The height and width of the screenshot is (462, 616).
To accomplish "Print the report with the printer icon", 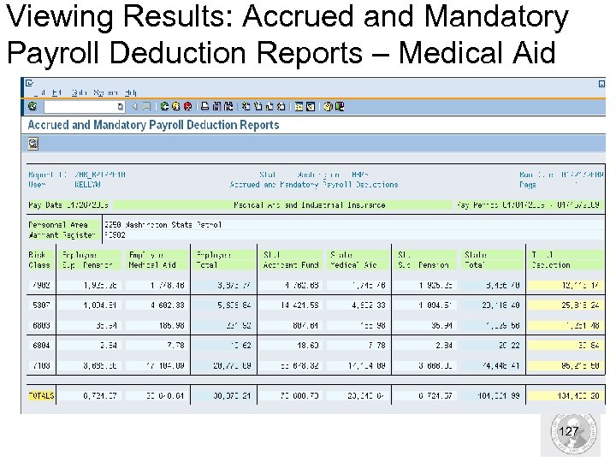I will coord(205,106).
